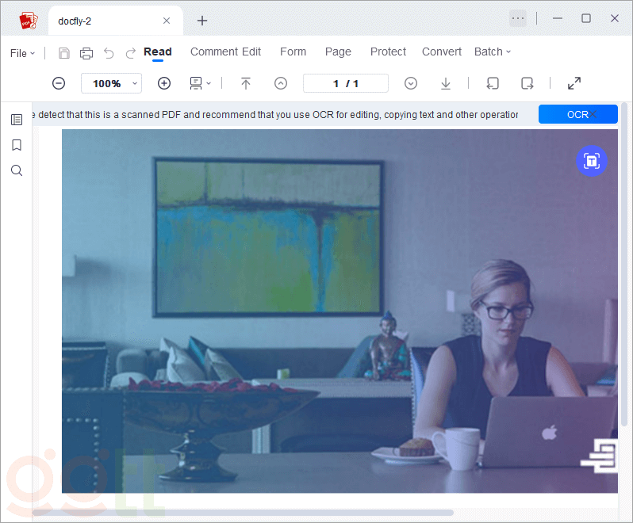Jump to the last page arrow icon
The width and height of the screenshot is (633, 523).
446,83
